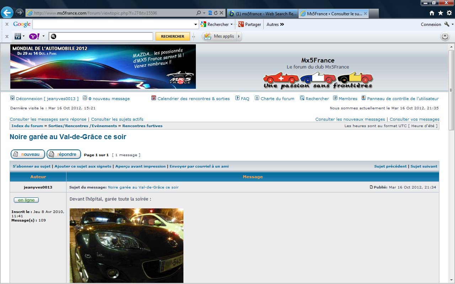Click the browser forward arrow button
This screenshot has height=284, width=455.
20,13
